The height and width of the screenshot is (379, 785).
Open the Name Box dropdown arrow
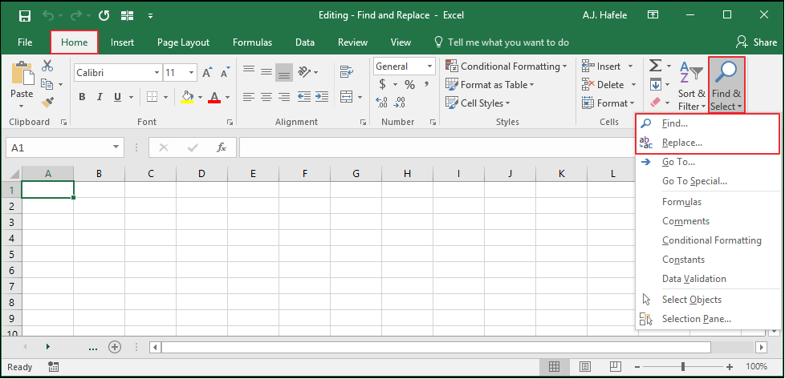point(116,147)
